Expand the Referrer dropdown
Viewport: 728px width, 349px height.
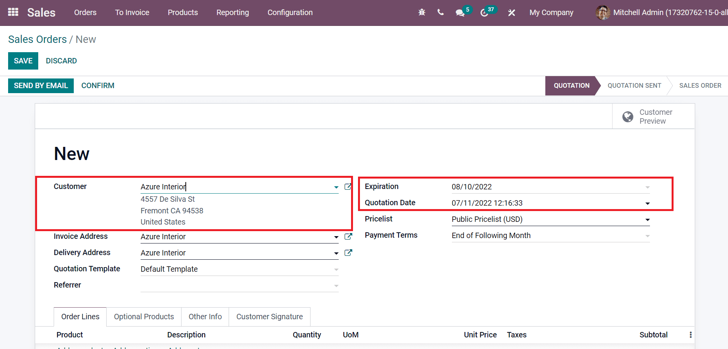tap(336, 286)
